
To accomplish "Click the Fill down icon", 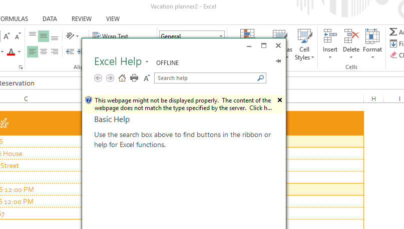I will pyautogui.click(x=393, y=43).
